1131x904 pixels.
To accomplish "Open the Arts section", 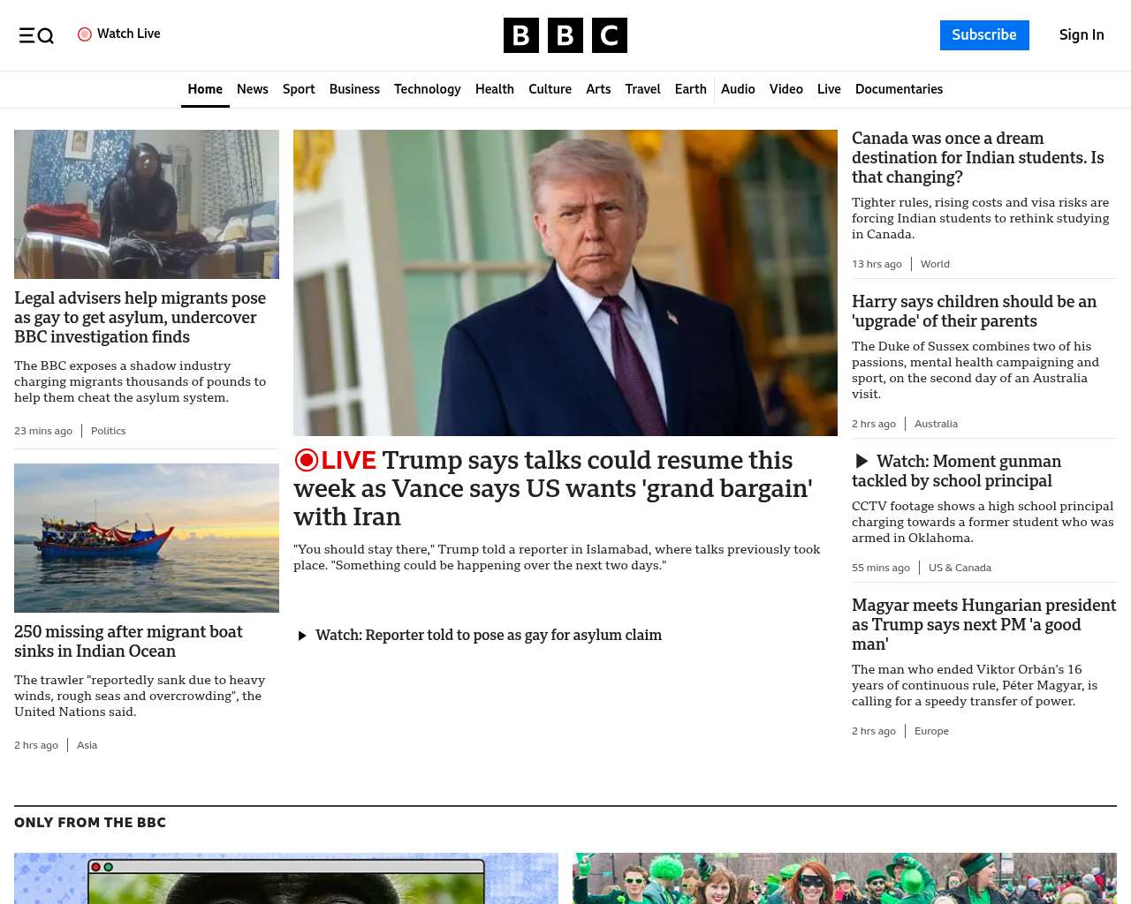I will point(598,89).
